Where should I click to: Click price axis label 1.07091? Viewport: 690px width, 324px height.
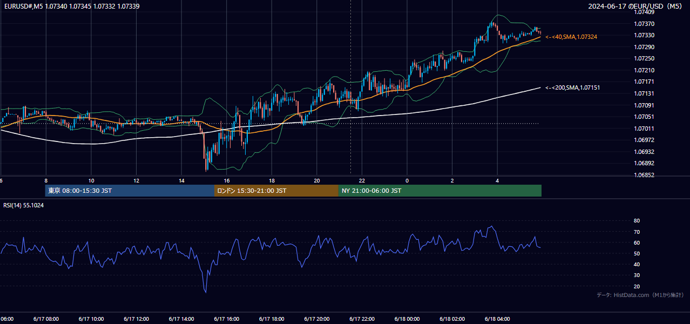point(644,105)
